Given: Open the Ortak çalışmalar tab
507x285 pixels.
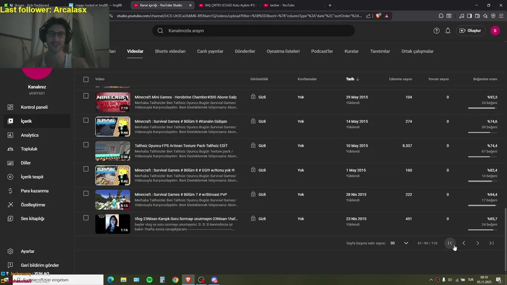Looking at the screenshot, I should (417, 51).
